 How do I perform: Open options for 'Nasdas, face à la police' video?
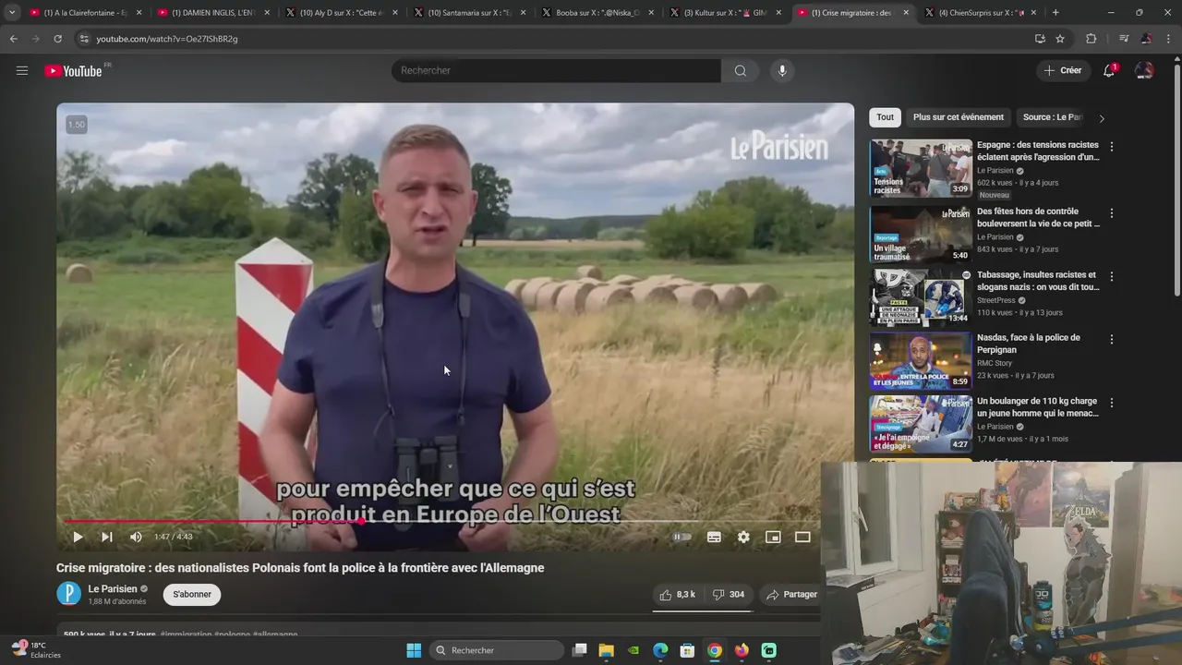[1112, 340]
